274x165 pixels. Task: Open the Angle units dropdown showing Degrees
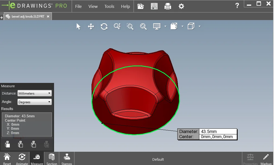pyautogui.click(x=34, y=102)
